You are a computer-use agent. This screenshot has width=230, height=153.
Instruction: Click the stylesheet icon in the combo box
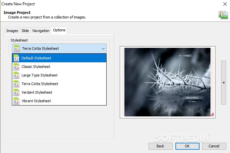click(17, 48)
